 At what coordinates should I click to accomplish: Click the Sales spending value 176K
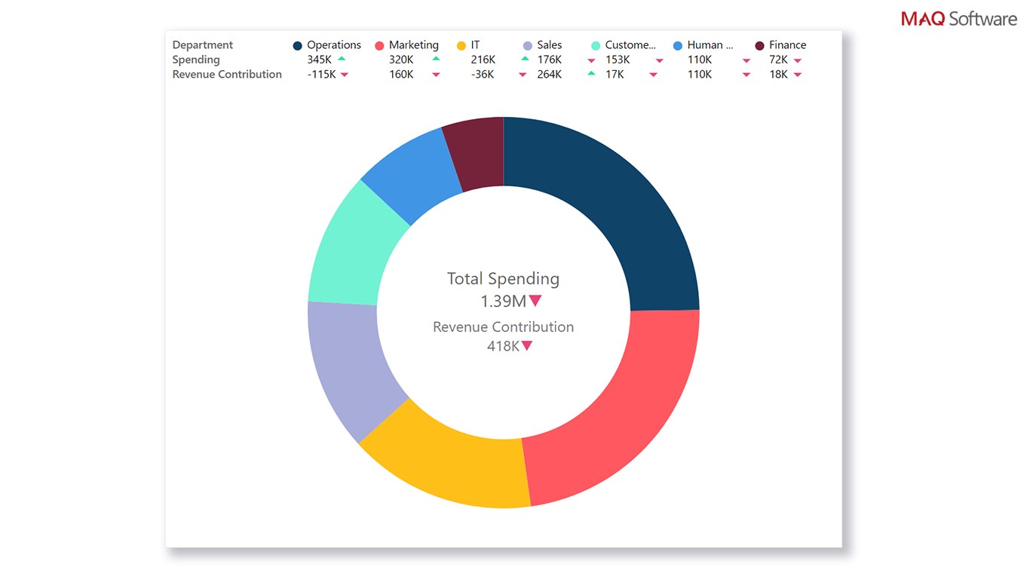[550, 60]
